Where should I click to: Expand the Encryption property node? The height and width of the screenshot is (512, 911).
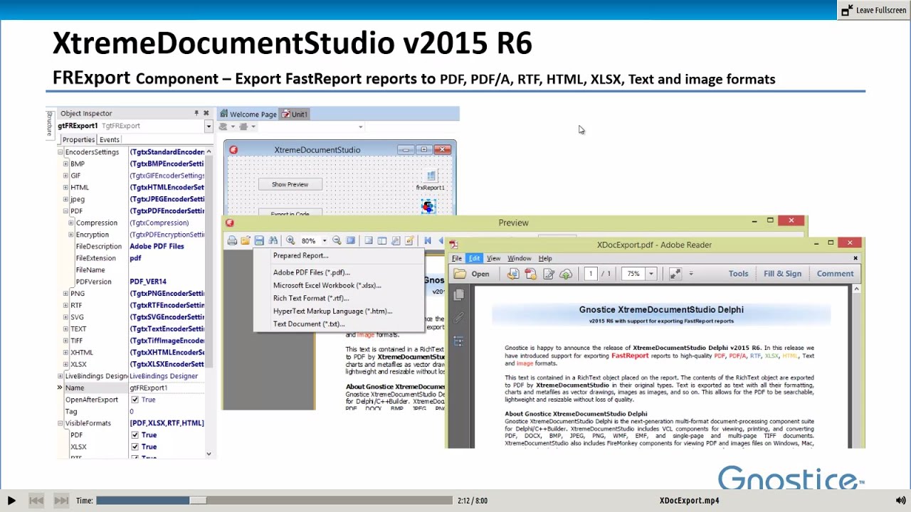pyautogui.click(x=71, y=235)
